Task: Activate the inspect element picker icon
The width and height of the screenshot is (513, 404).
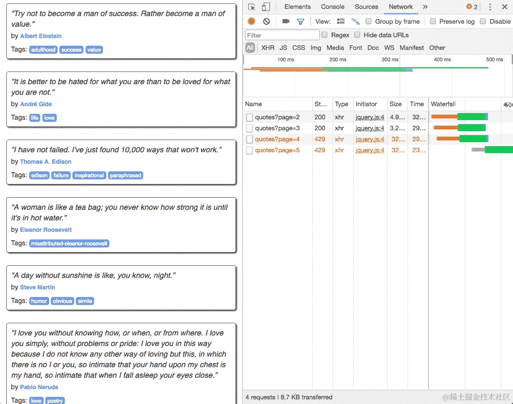Action: coord(252,7)
